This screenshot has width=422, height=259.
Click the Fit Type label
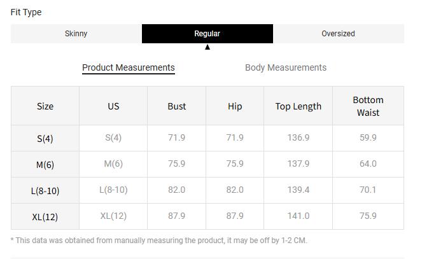[x=26, y=12]
